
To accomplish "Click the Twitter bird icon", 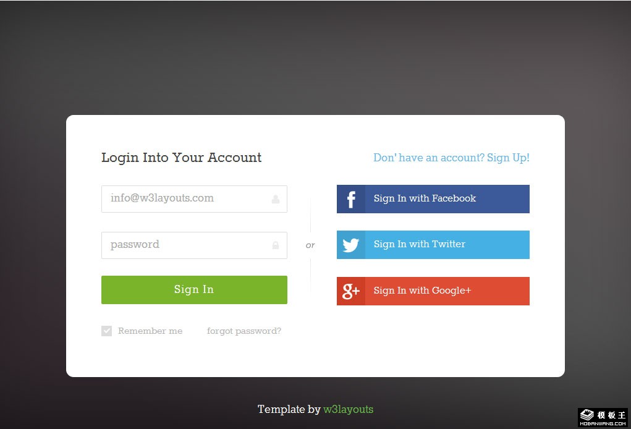I will pos(351,245).
